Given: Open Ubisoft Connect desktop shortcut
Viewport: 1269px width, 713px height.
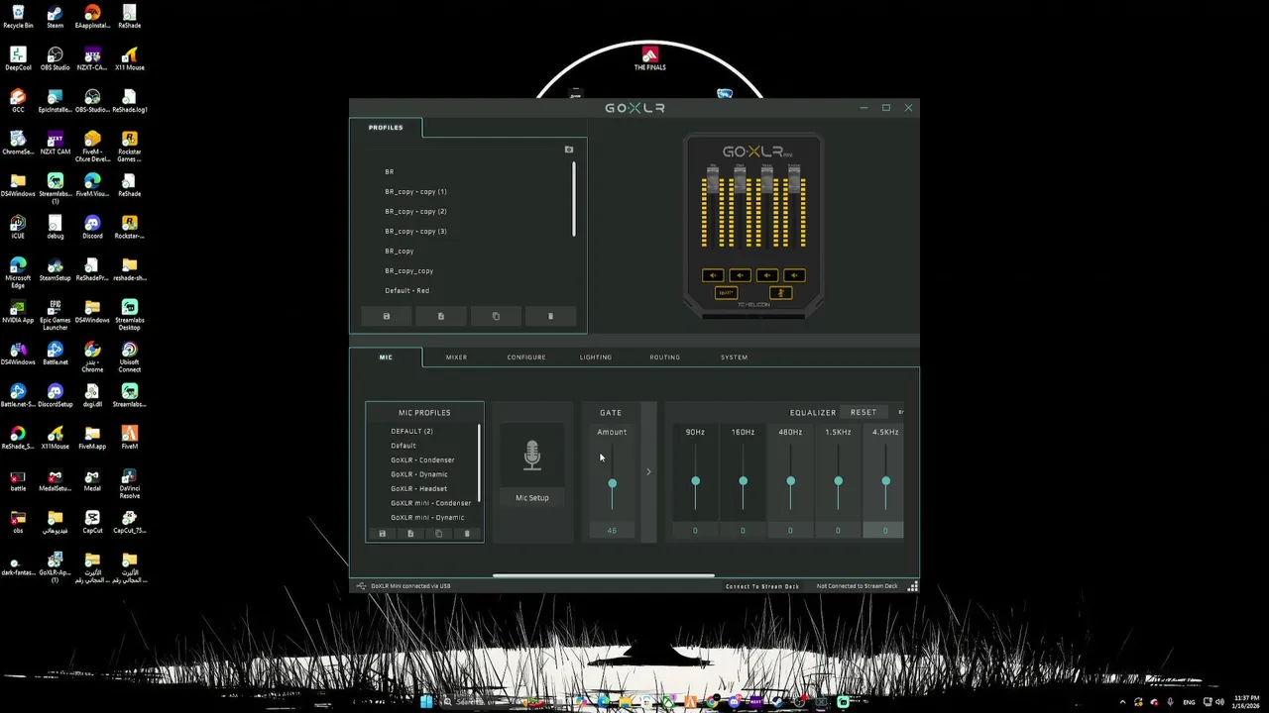Looking at the screenshot, I should coord(130,356).
